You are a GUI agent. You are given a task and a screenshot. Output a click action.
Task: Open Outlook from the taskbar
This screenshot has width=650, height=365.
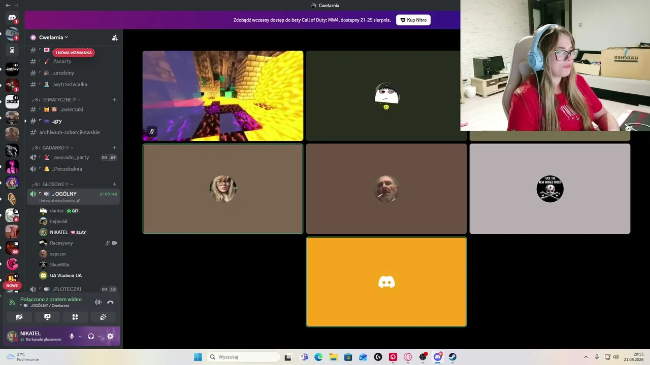point(363,357)
